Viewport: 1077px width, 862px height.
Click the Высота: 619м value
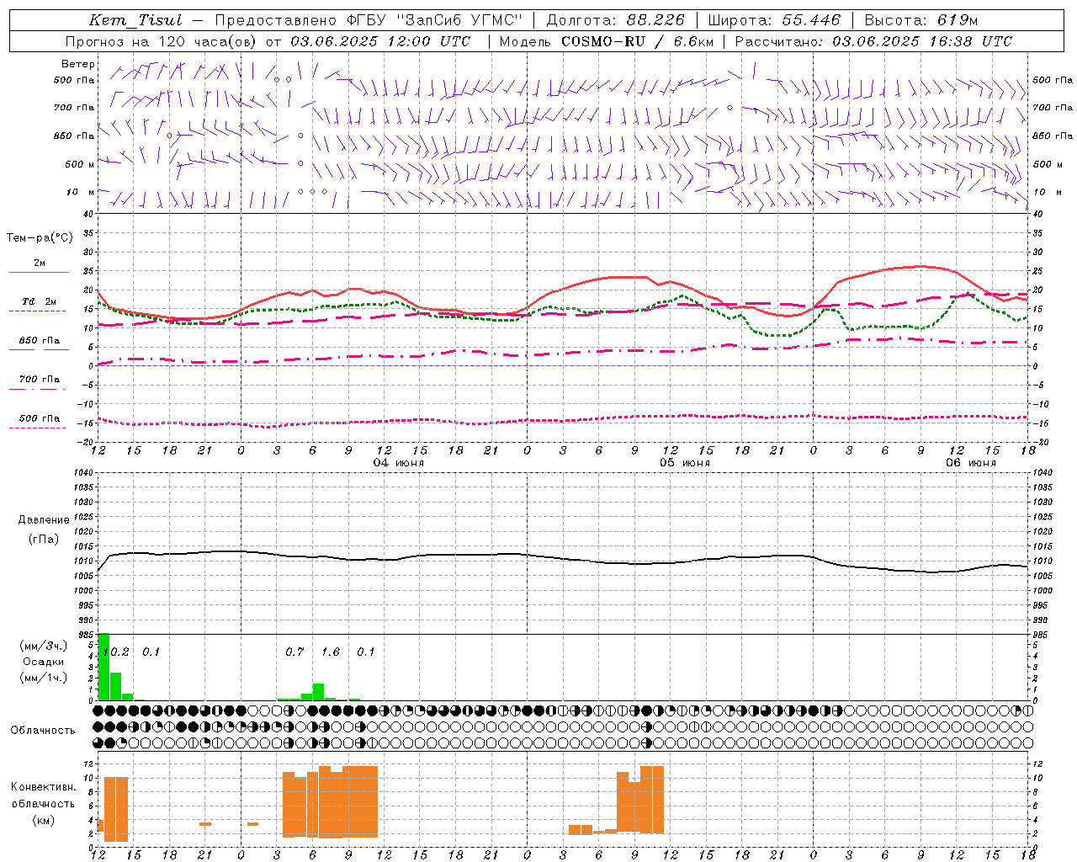(921, 20)
